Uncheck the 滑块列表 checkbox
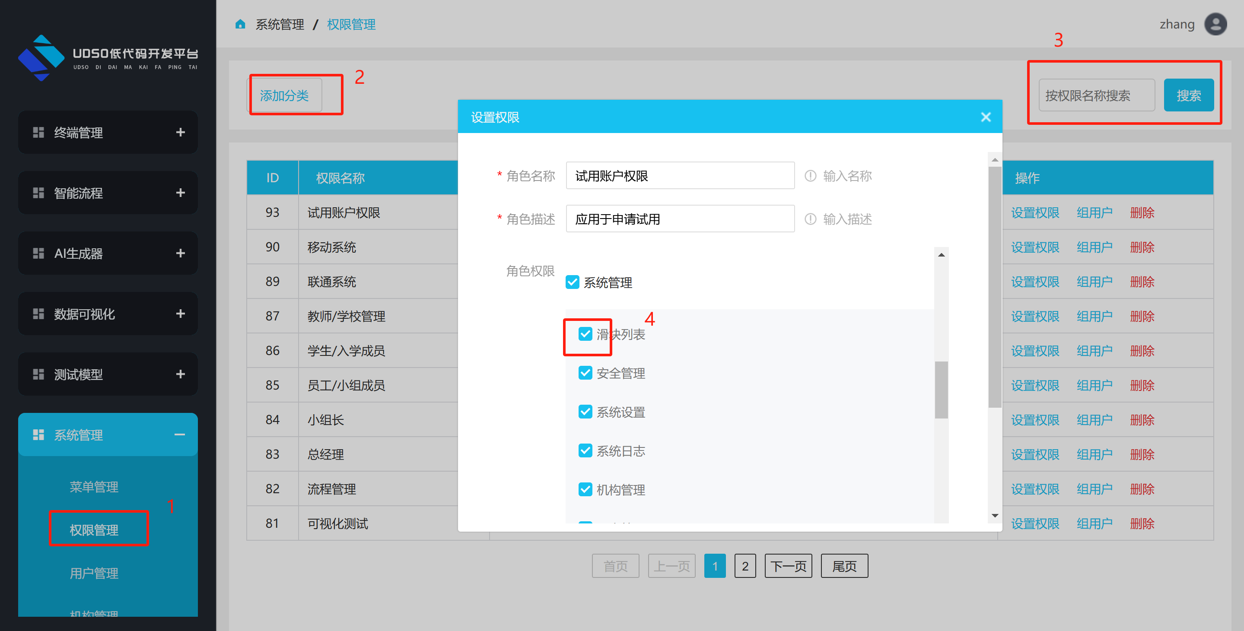Image resolution: width=1244 pixels, height=631 pixels. pos(585,334)
